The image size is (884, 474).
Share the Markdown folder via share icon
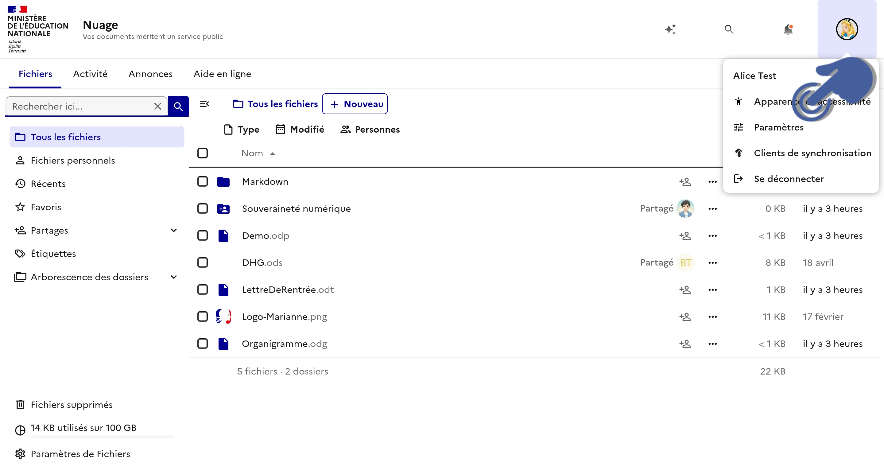click(685, 181)
